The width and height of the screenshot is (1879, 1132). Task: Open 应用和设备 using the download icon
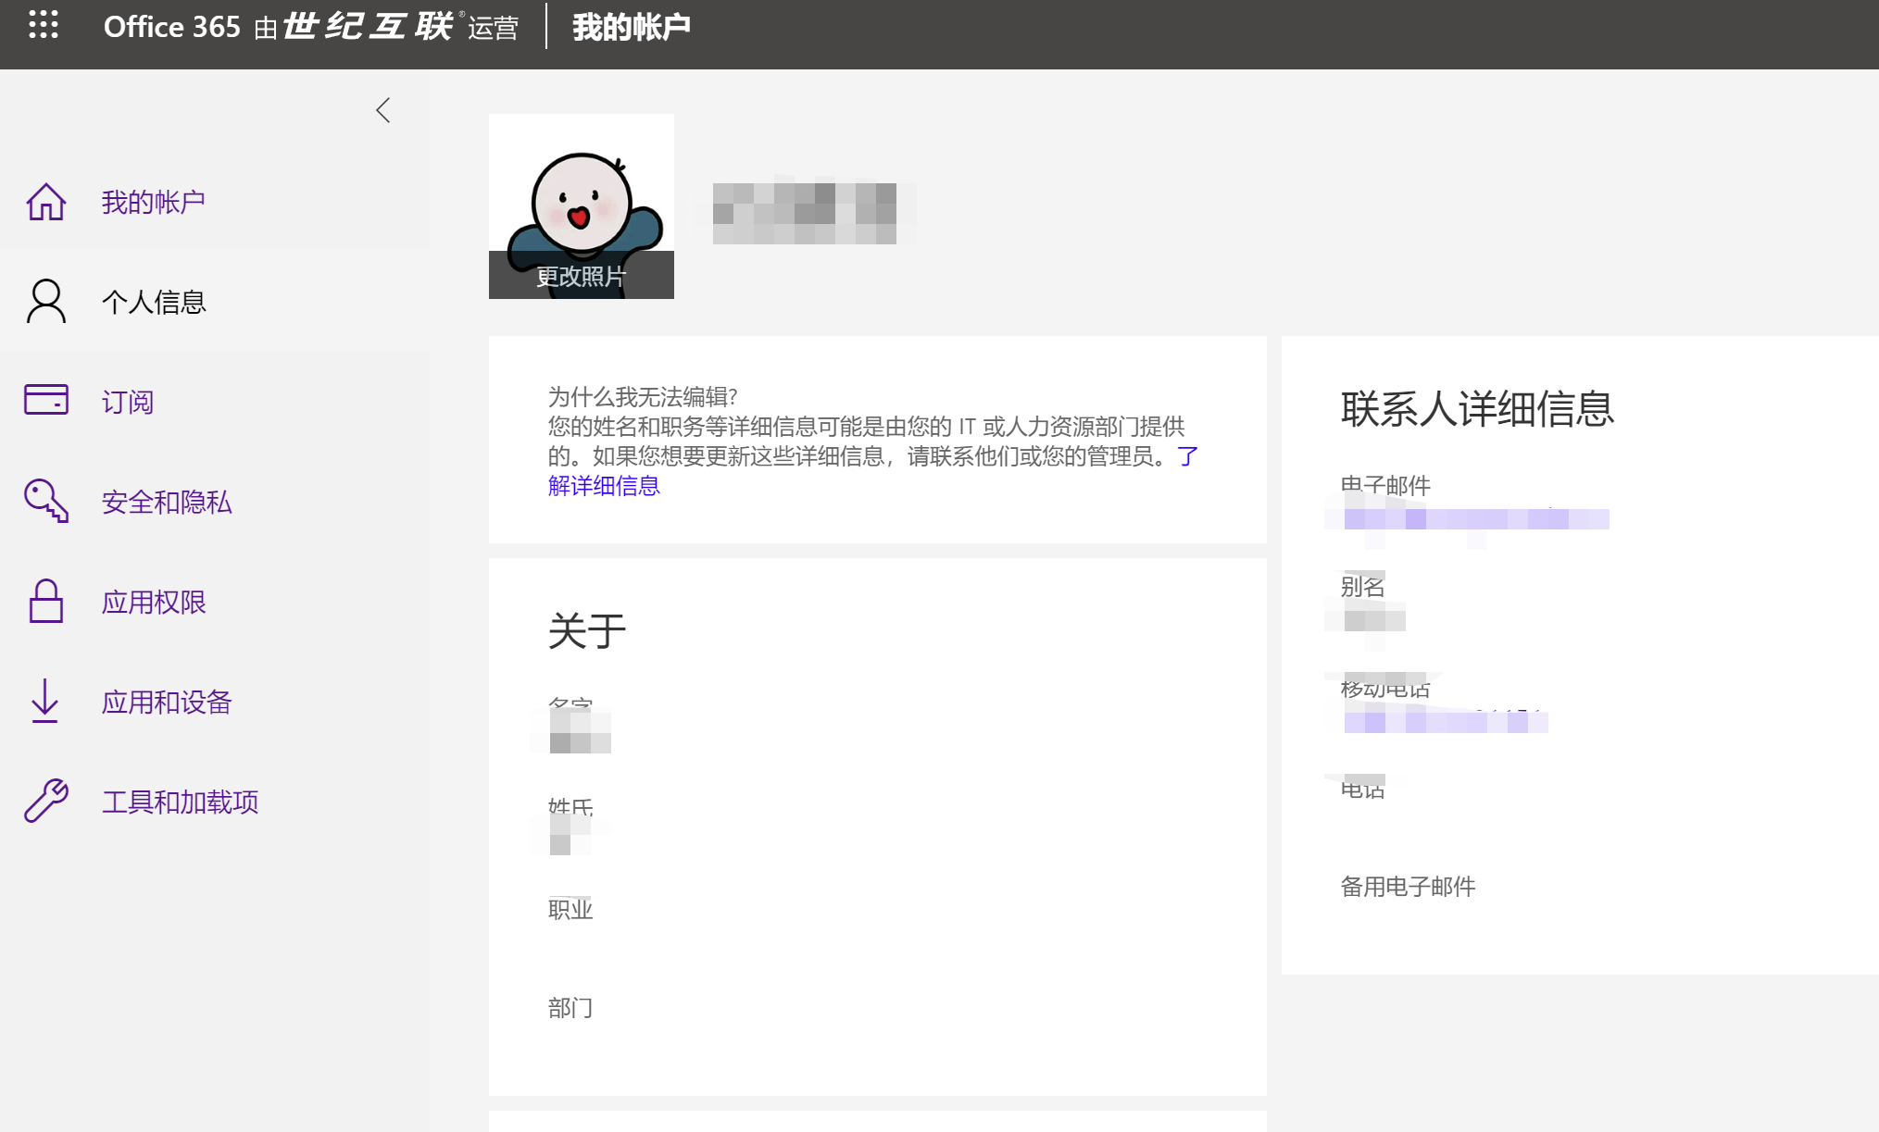coord(44,702)
